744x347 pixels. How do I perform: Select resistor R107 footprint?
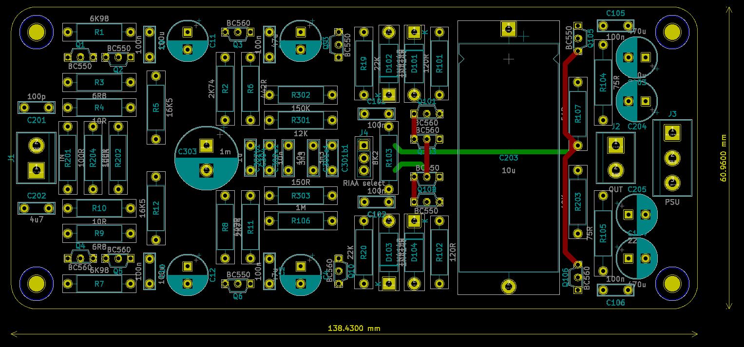[578, 113]
